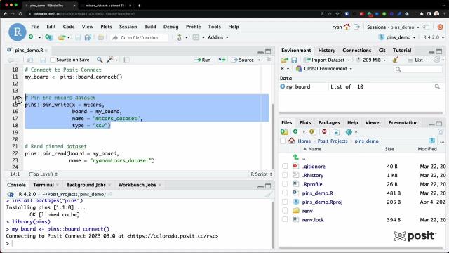Tick the checkbox for .Rprofile

pos(285,184)
